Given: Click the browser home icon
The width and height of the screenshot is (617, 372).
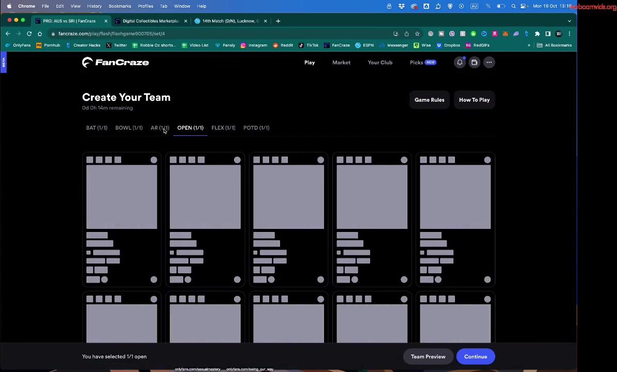Looking at the screenshot, I should click(40, 34).
